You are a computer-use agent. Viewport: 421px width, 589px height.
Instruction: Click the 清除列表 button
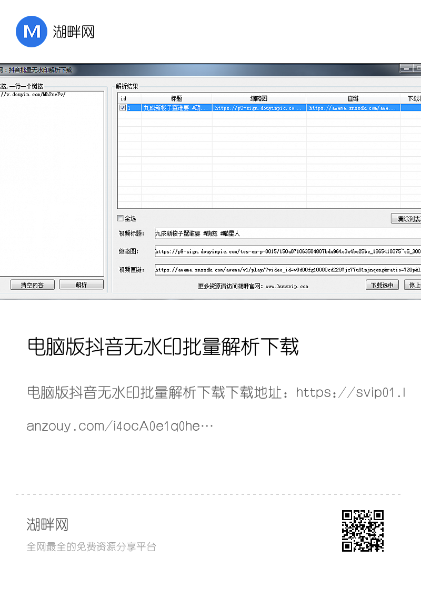406,219
